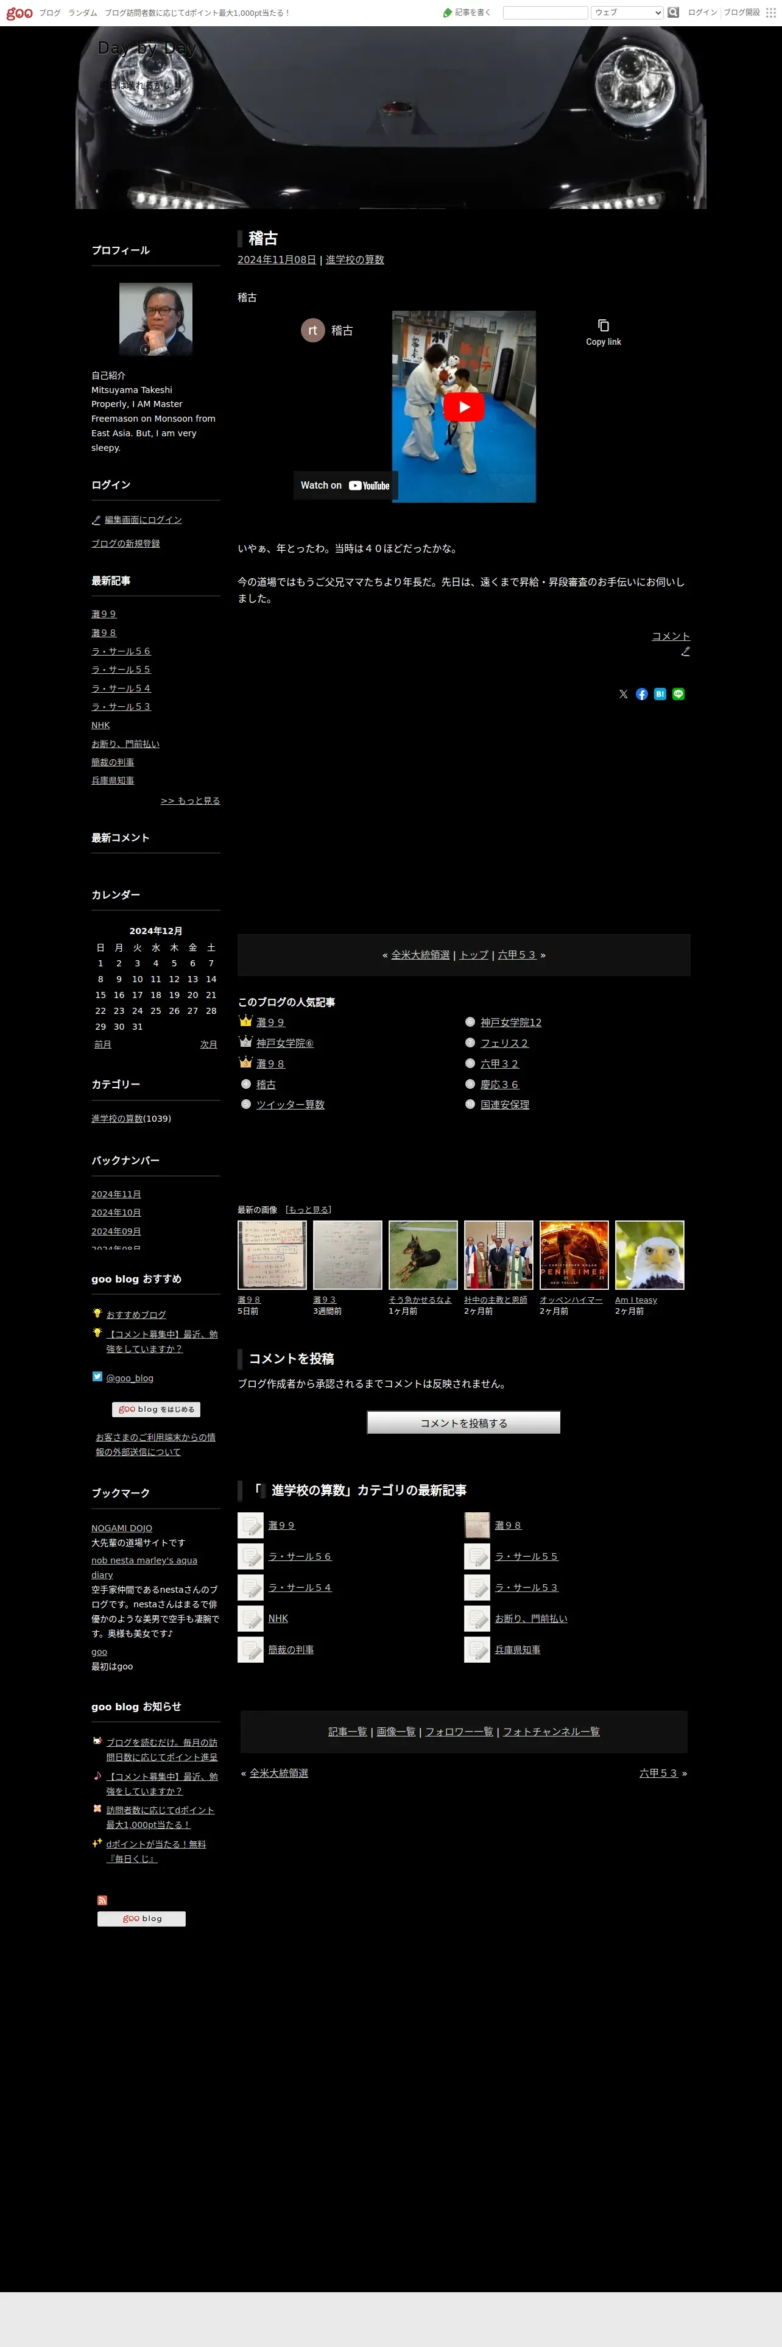Open お客さまのご利用端末からの情報の外部送信について

pyautogui.click(x=156, y=1444)
